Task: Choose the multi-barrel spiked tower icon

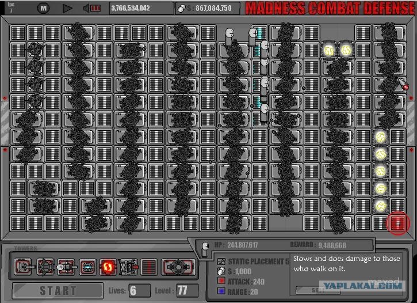Action: click(45, 267)
